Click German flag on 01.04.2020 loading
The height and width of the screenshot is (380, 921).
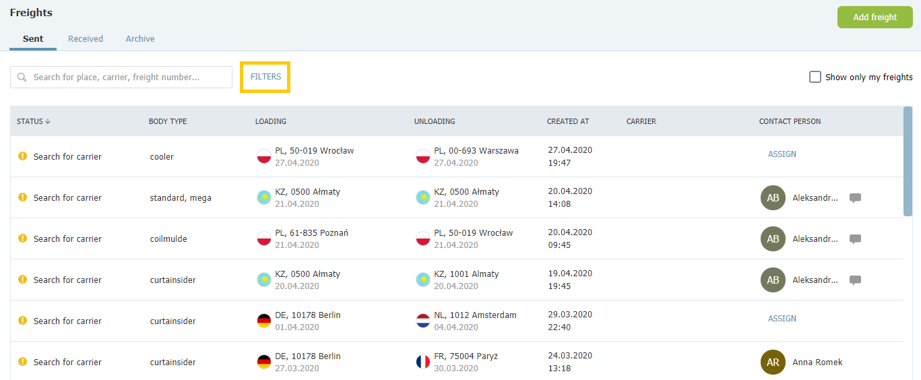[264, 321]
